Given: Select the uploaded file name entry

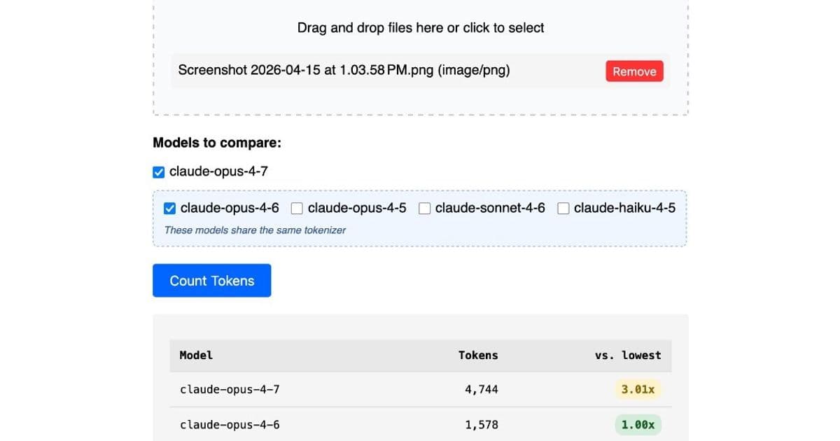Looking at the screenshot, I should 344,70.
